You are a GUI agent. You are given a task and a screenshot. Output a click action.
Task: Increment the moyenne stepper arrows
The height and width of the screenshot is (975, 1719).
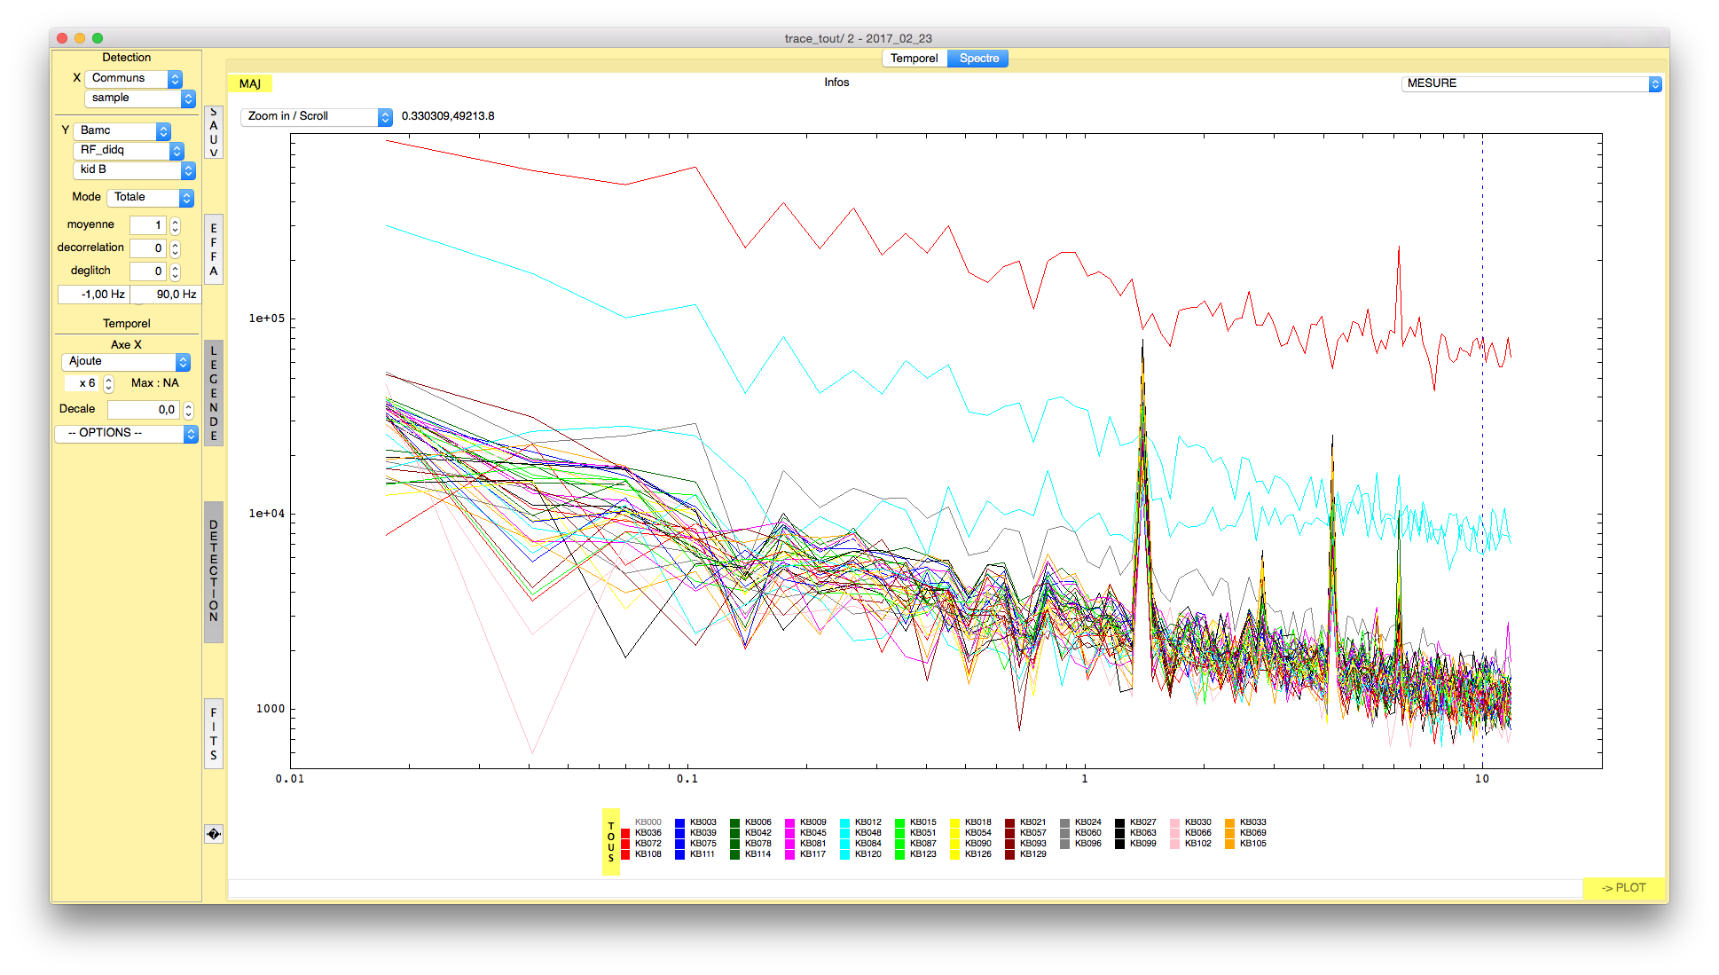coord(175,222)
